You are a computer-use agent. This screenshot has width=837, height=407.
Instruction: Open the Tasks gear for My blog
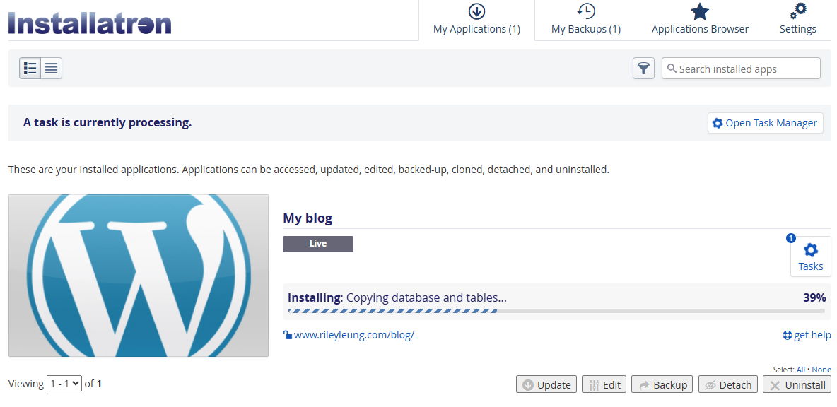[x=810, y=256]
